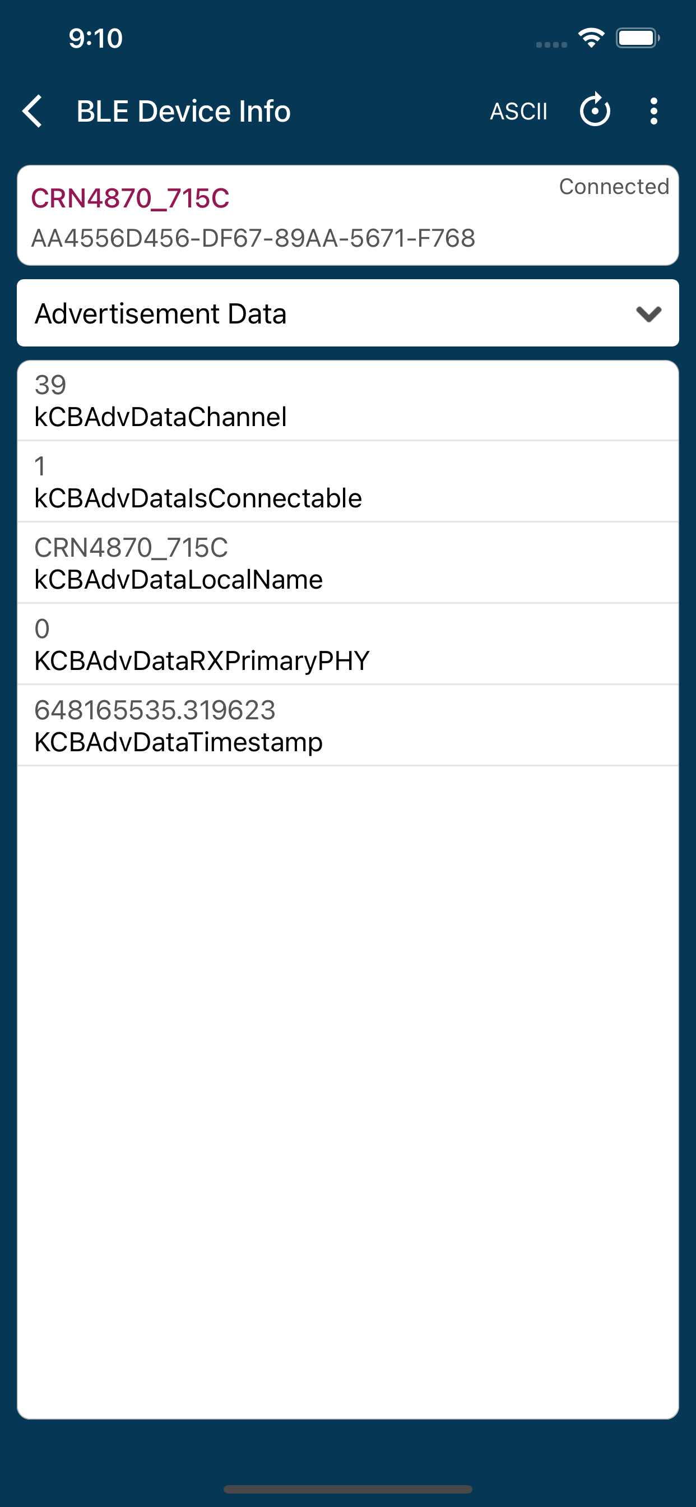This screenshot has height=1507, width=696.
Task: Tap the Connected status label
Action: click(x=614, y=187)
